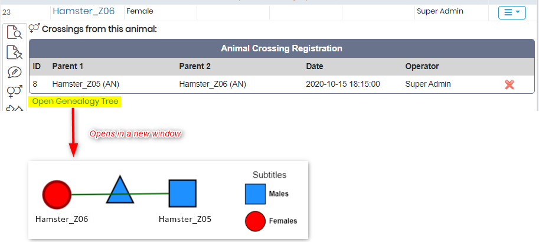Open the document search icon in sidebar
Image resolution: width=539 pixels, height=242 pixels.
point(14,32)
